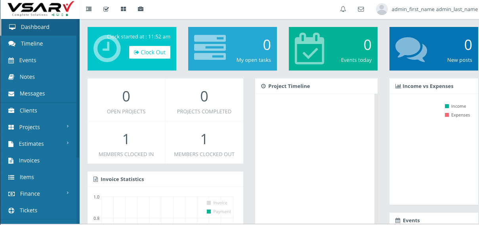
Task: Click the grid projects icon in the top bar
Action: point(123,9)
